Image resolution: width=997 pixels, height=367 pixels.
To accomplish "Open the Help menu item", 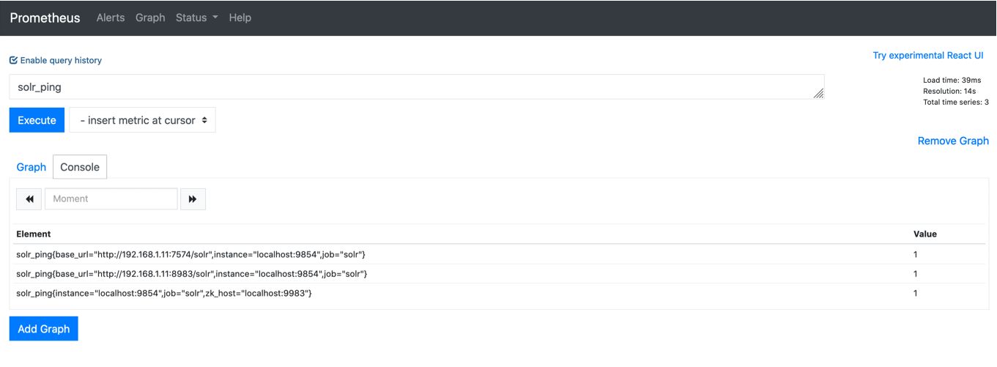I will [240, 18].
